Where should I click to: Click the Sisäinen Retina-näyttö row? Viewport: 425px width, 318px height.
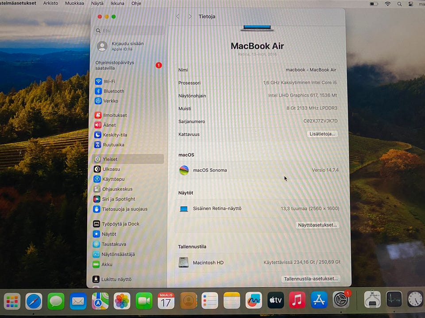pos(258,208)
